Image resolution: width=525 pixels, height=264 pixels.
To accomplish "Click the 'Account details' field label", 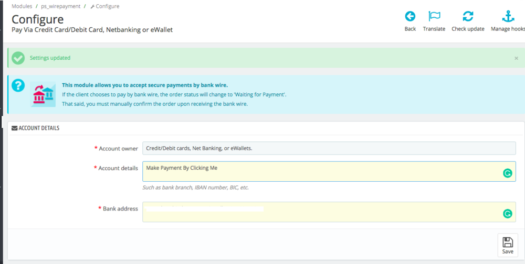I will (x=118, y=169).
